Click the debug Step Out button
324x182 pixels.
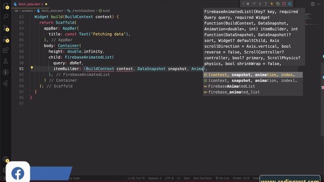point(266,4)
